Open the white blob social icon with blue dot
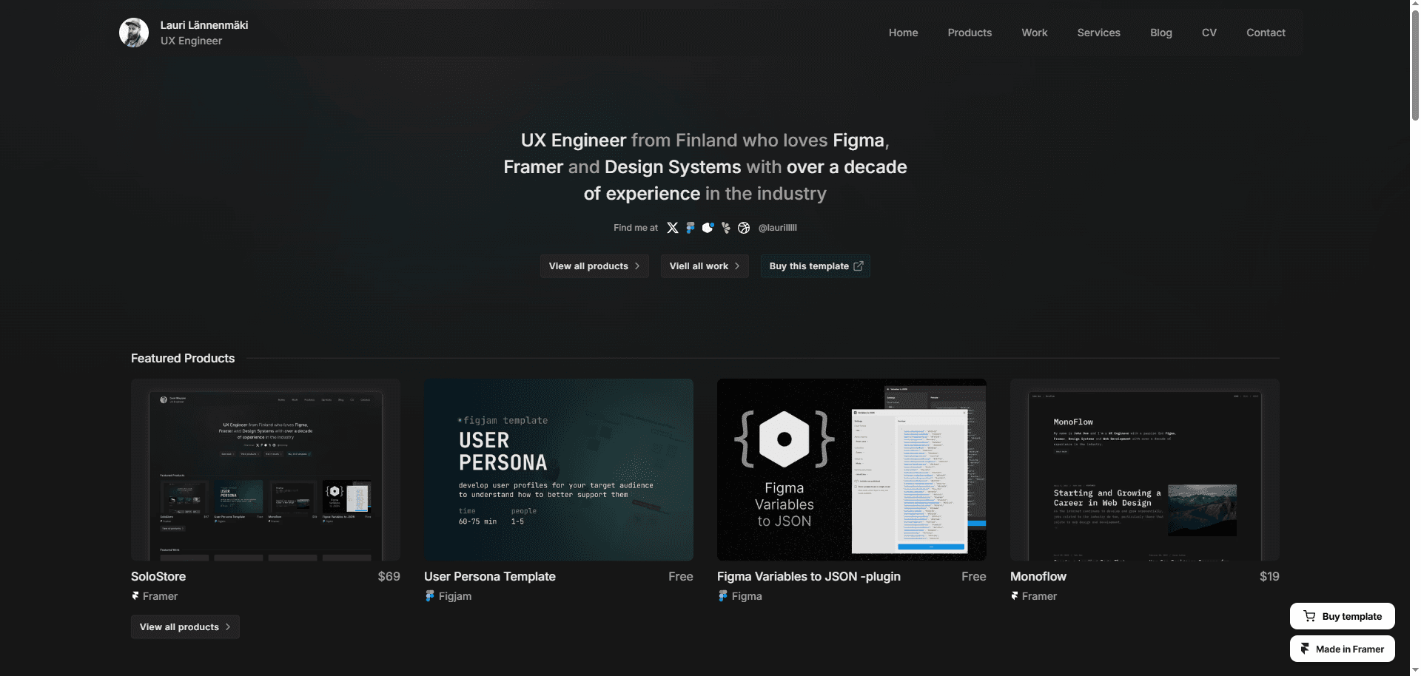The height and width of the screenshot is (676, 1421). tap(708, 228)
